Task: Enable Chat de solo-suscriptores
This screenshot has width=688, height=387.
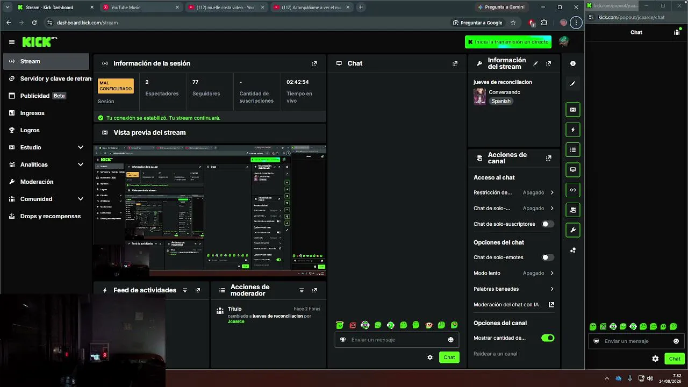Action: pos(547,224)
